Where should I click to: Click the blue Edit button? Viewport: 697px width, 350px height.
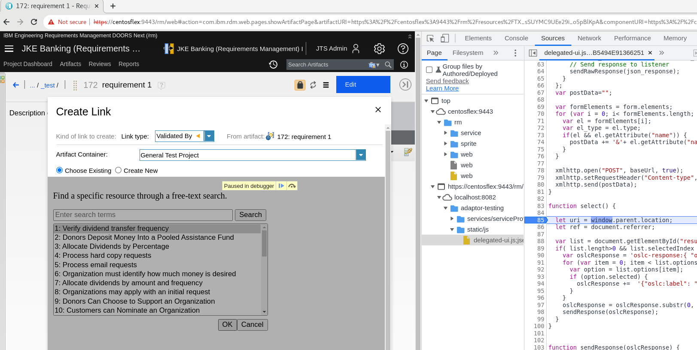[363, 84]
